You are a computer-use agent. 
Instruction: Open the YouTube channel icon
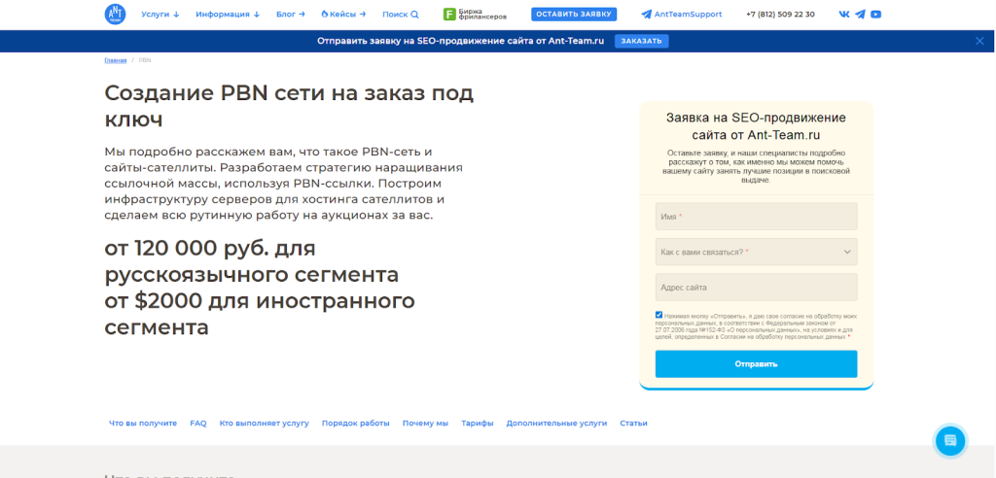pyautogui.click(x=876, y=15)
